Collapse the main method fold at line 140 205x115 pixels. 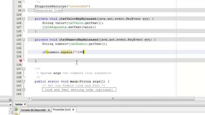(24, 81)
